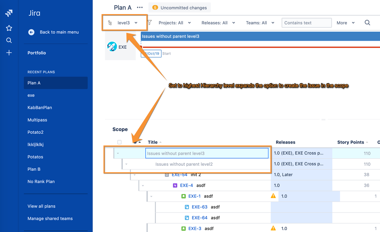
Task: Click the story points value 38
Action: pyautogui.click(x=366, y=175)
